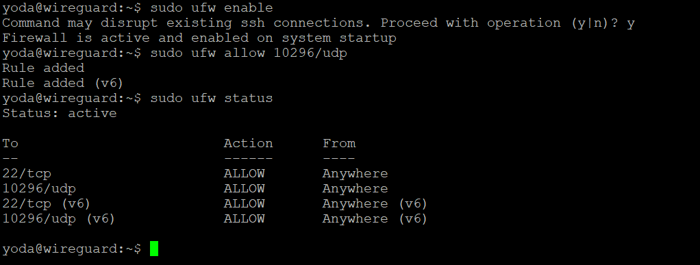Click the 'Firewall is active and enabled' message
This screenshot has height=265, width=700.
click(x=199, y=38)
